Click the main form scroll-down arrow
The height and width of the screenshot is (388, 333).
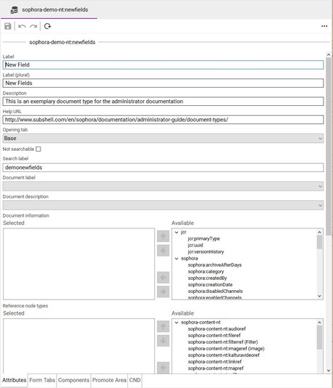329,371
